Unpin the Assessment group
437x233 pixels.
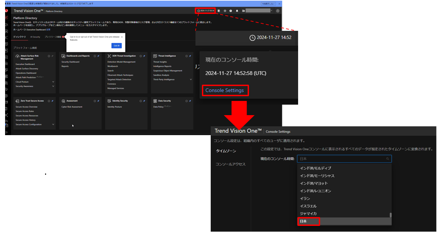pyautogui.click(x=98, y=101)
